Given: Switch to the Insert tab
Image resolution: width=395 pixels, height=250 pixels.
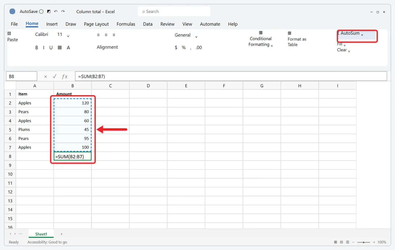Looking at the screenshot, I should point(52,24).
